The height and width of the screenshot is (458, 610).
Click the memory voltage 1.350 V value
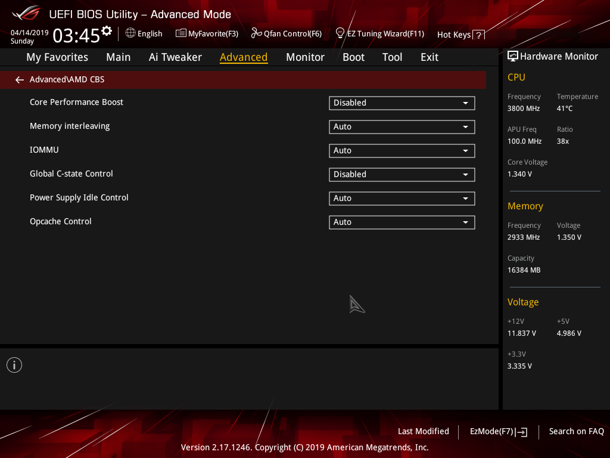point(569,237)
